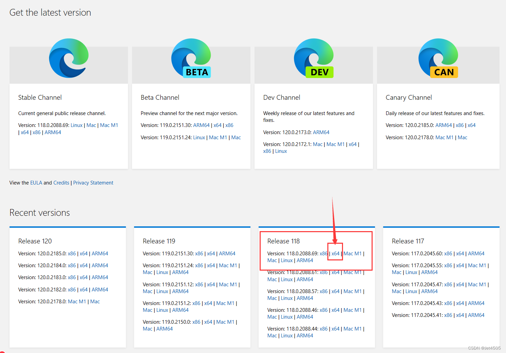Download Release 118 version 118.0.2088.61 ARM64
Viewport: 506px width, 353px height.
[305, 279]
